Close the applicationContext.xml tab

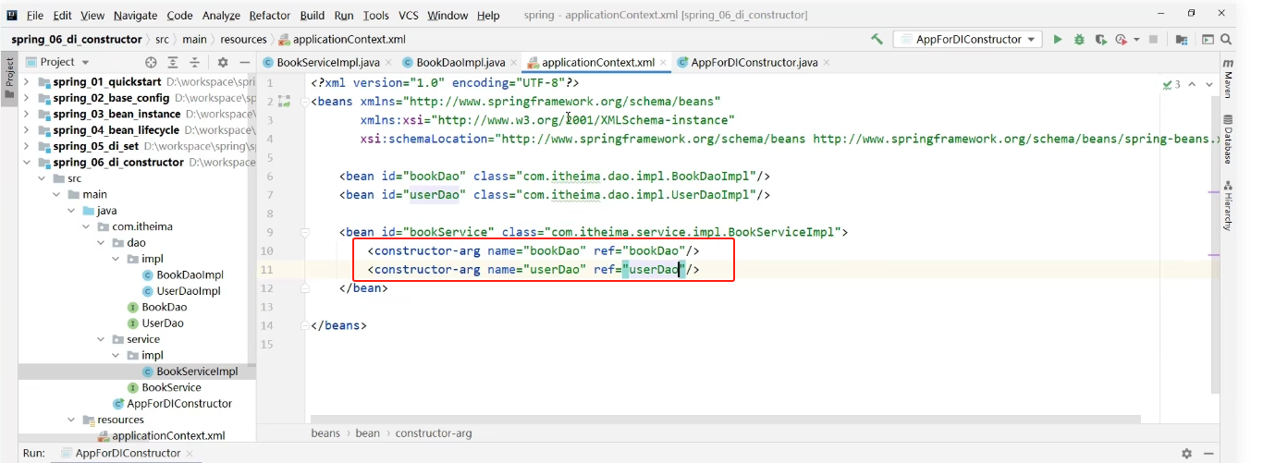coord(663,63)
